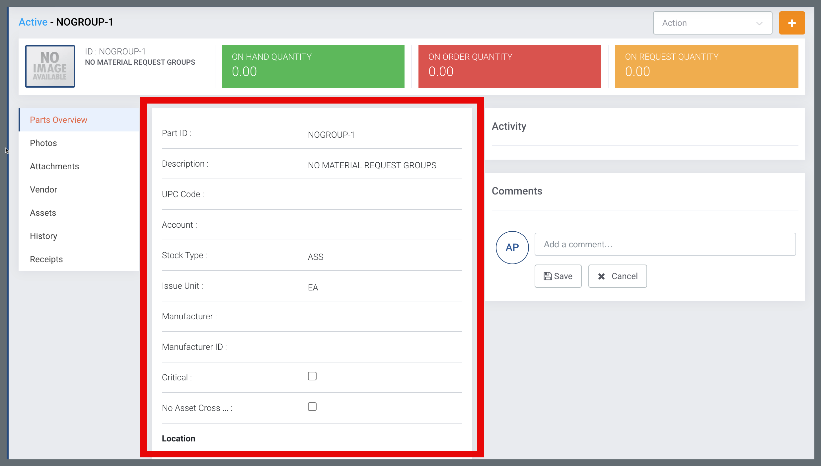821x466 pixels.
Task: Click the red On Order Quantity tile
Action: coord(509,66)
